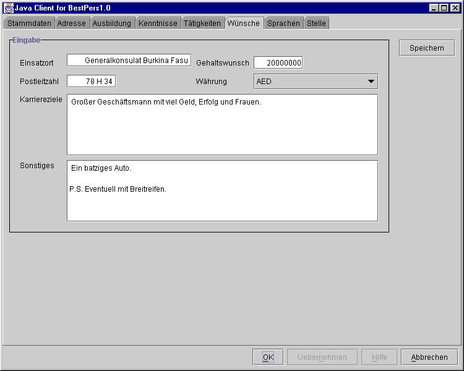This screenshot has width=464, height=371.
Task: Maximize the Java Client window
Action: (x=444, y=8)
